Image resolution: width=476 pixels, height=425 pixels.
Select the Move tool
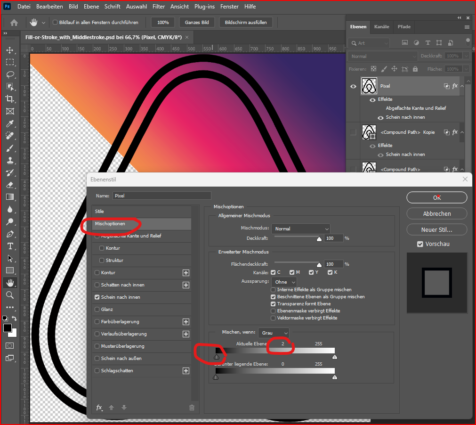point(10,50)
